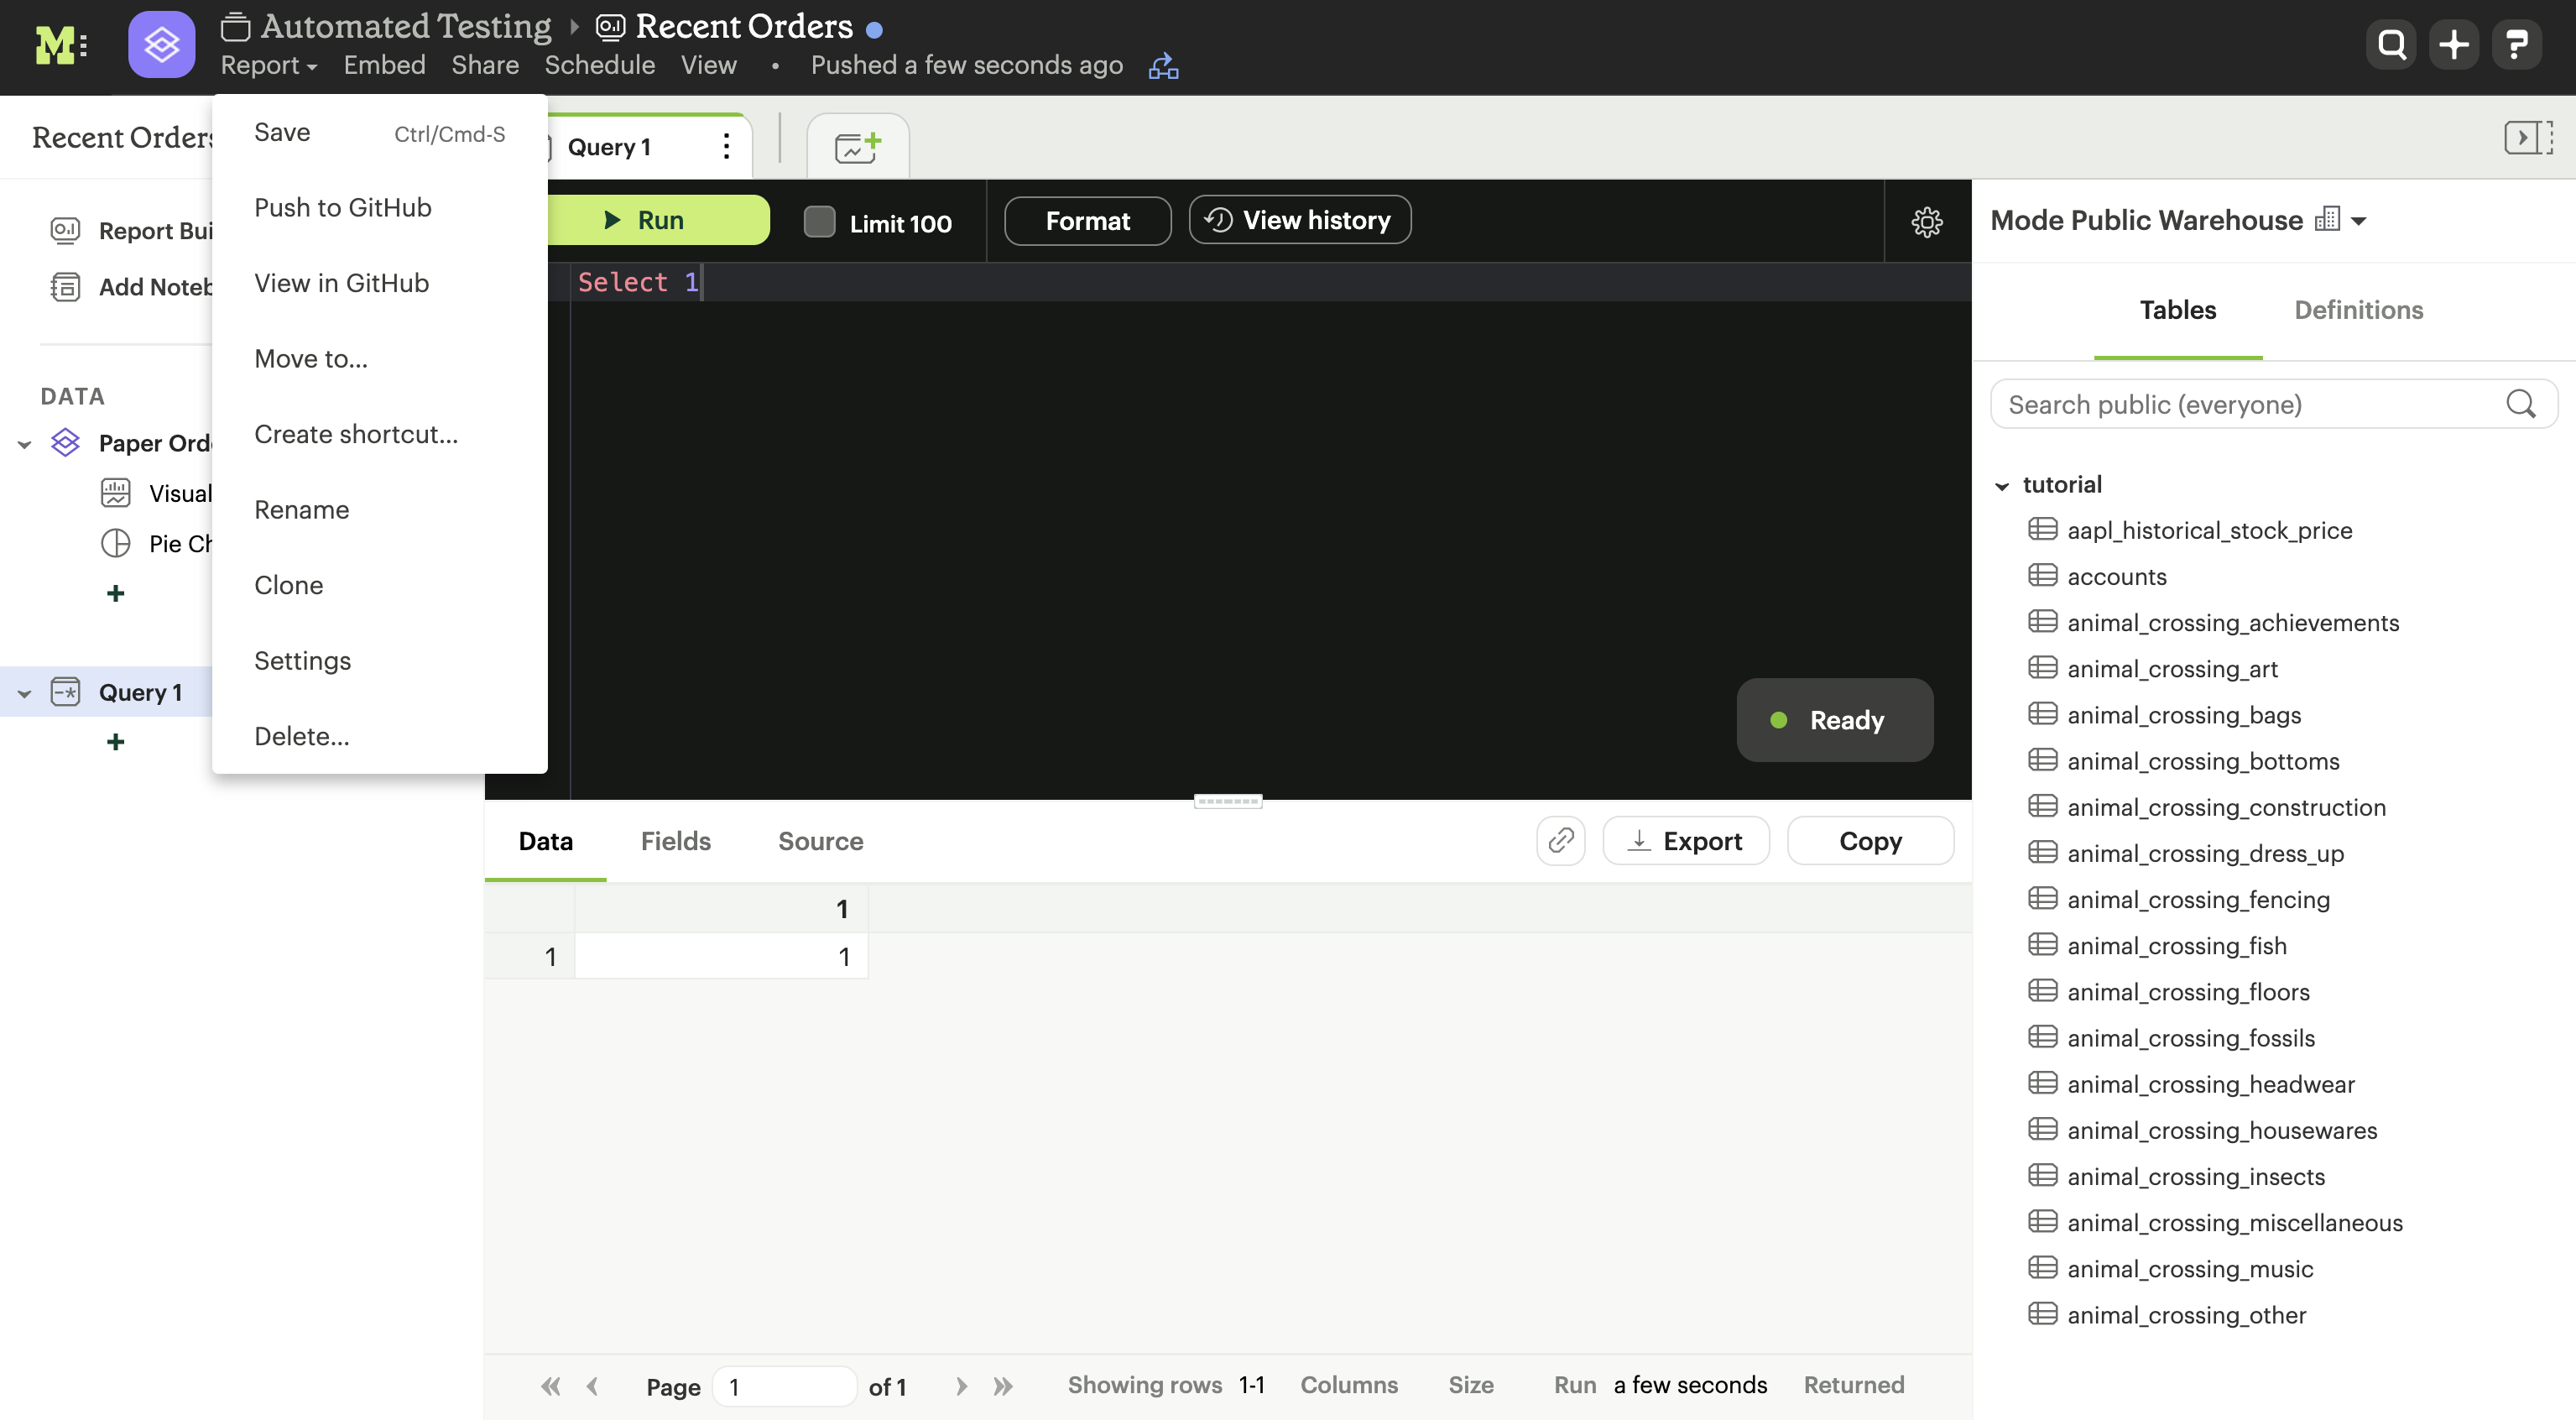This screenshot has width=2576, height=1420.
Task: Click the copy link icon near Export
Action: coord(1560,841)
